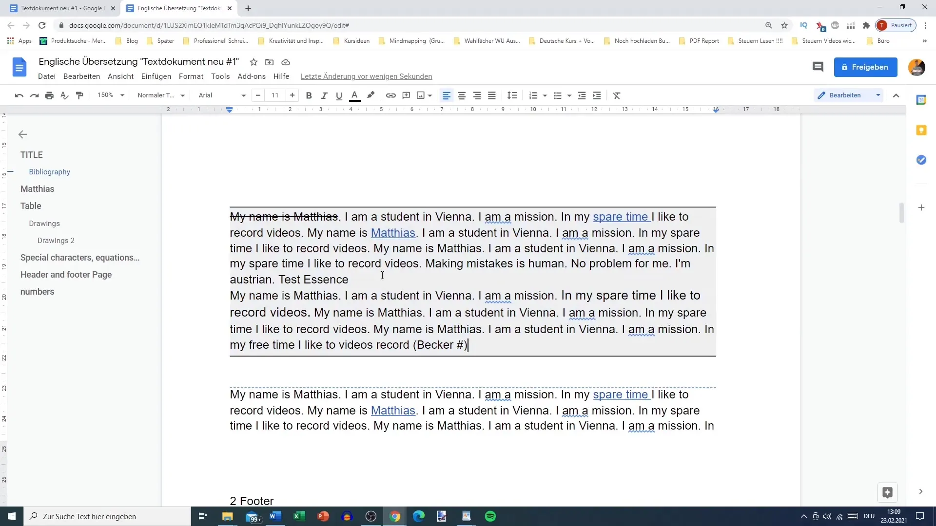
Task: Insert a comment via toolbar
Action: point(406,95)
